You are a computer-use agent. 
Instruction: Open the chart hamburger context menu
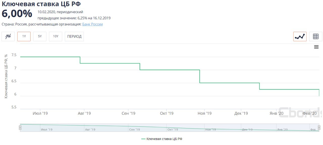point(316,47)
